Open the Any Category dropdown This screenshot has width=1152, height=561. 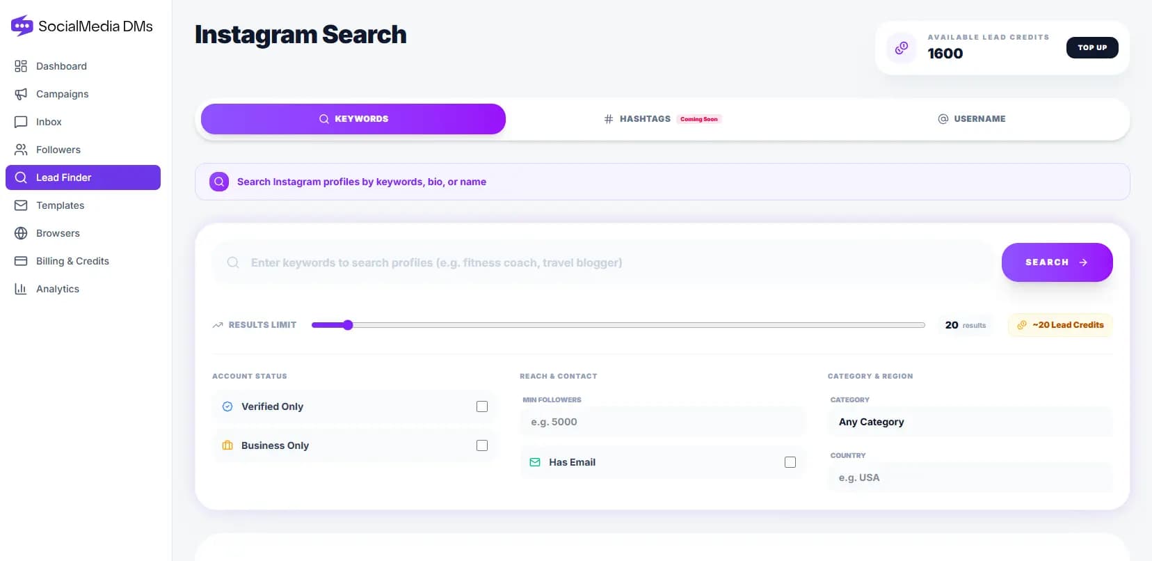pyautogui.click(x=970, y=422)
